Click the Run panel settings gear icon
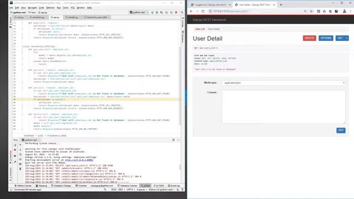This screenshot has width=354, height=199. 173,140
